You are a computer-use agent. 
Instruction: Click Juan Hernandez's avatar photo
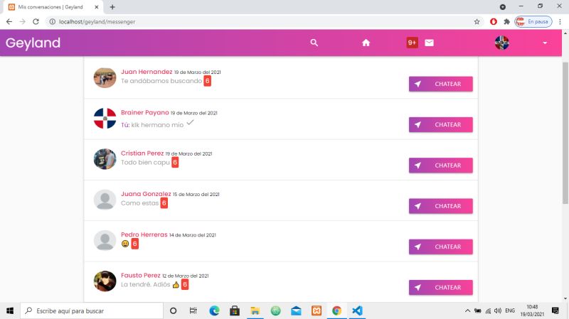[105, 77]
